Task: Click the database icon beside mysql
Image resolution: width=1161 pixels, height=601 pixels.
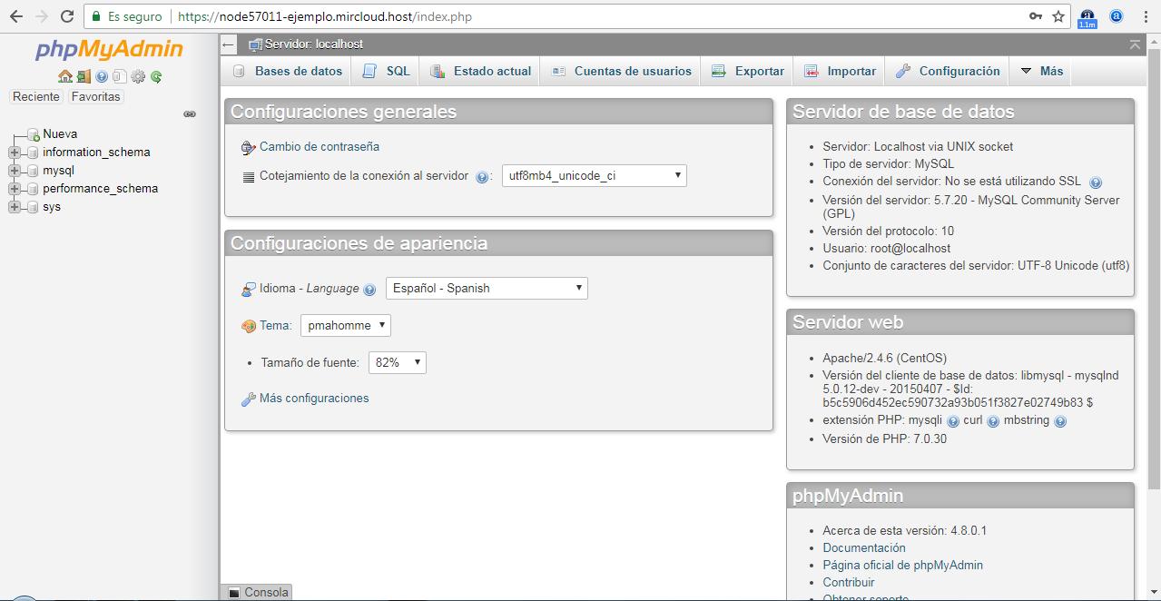Action: coord(33,171)
